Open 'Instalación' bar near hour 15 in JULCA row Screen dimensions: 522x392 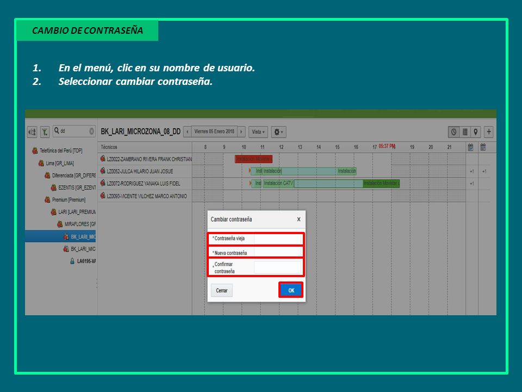coord(346,171)
